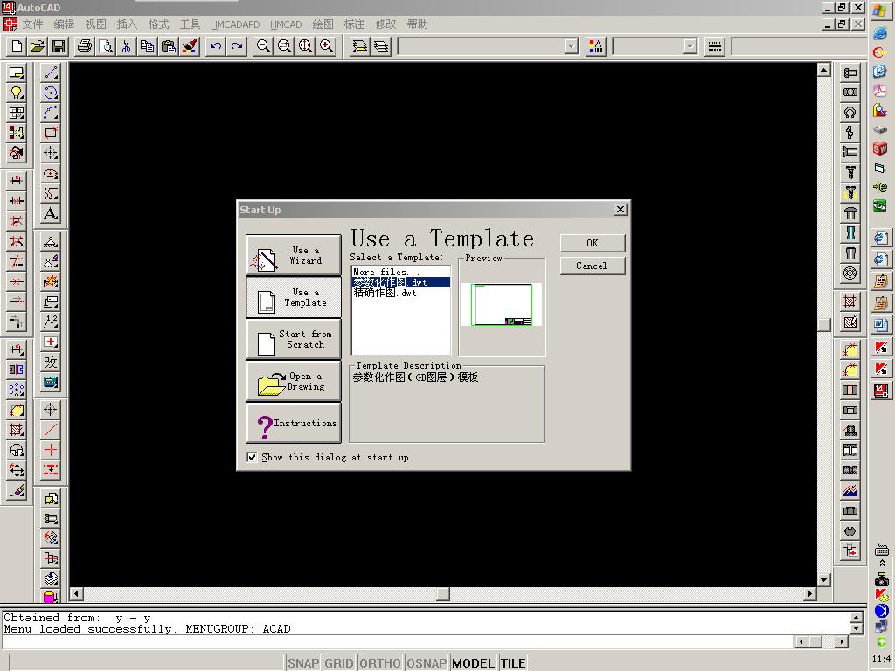Select the Ellipse drawing tool

click(x=51, y=173)
